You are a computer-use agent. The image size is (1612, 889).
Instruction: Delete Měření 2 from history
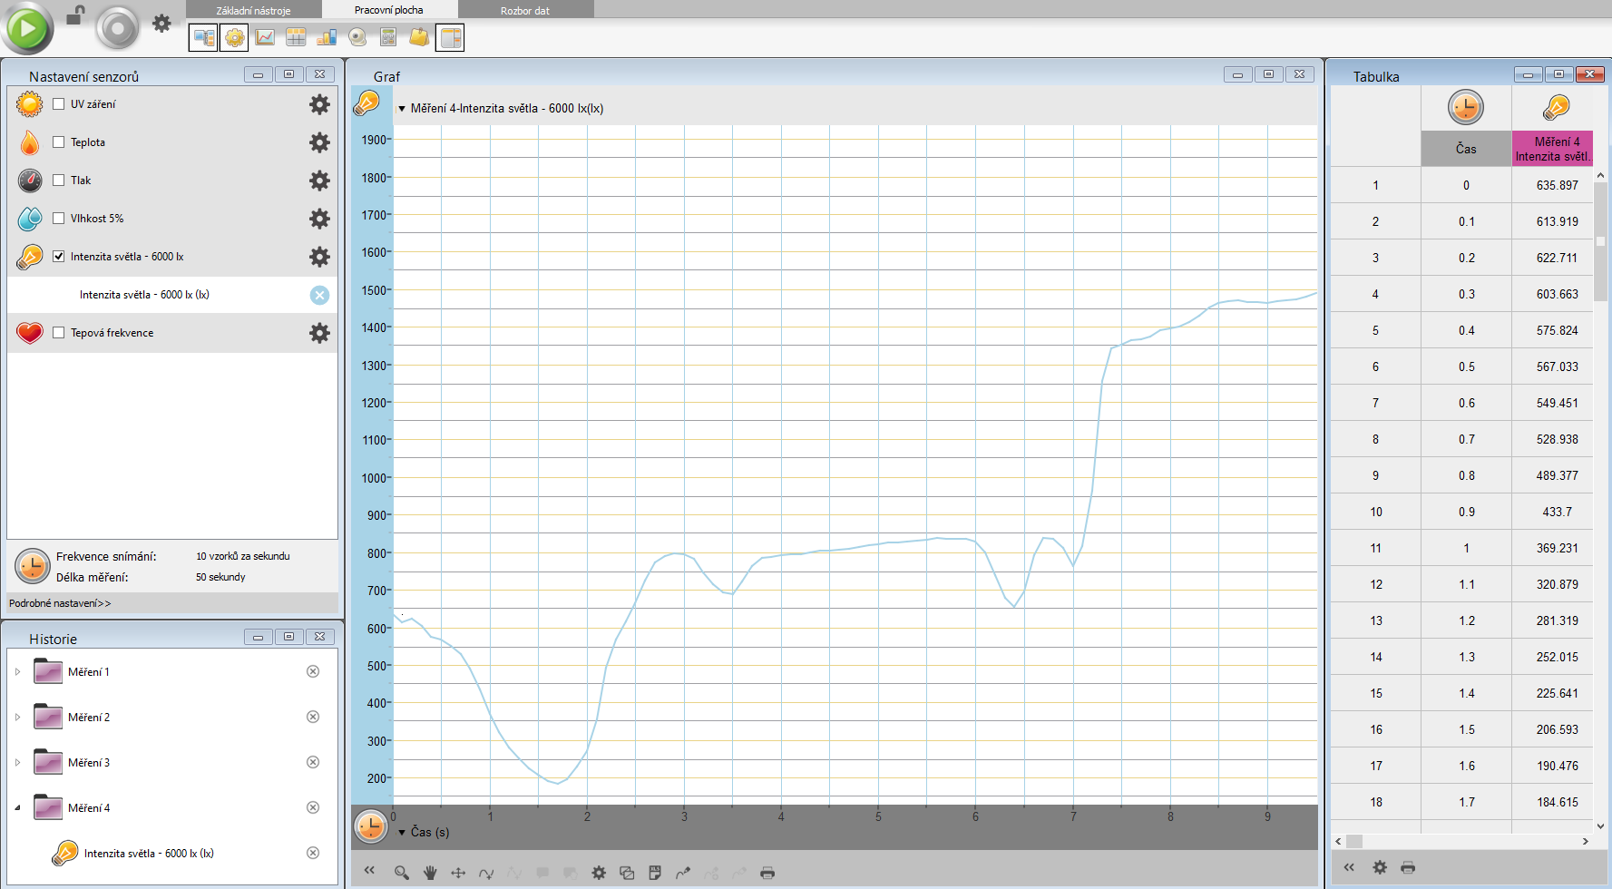313,717
